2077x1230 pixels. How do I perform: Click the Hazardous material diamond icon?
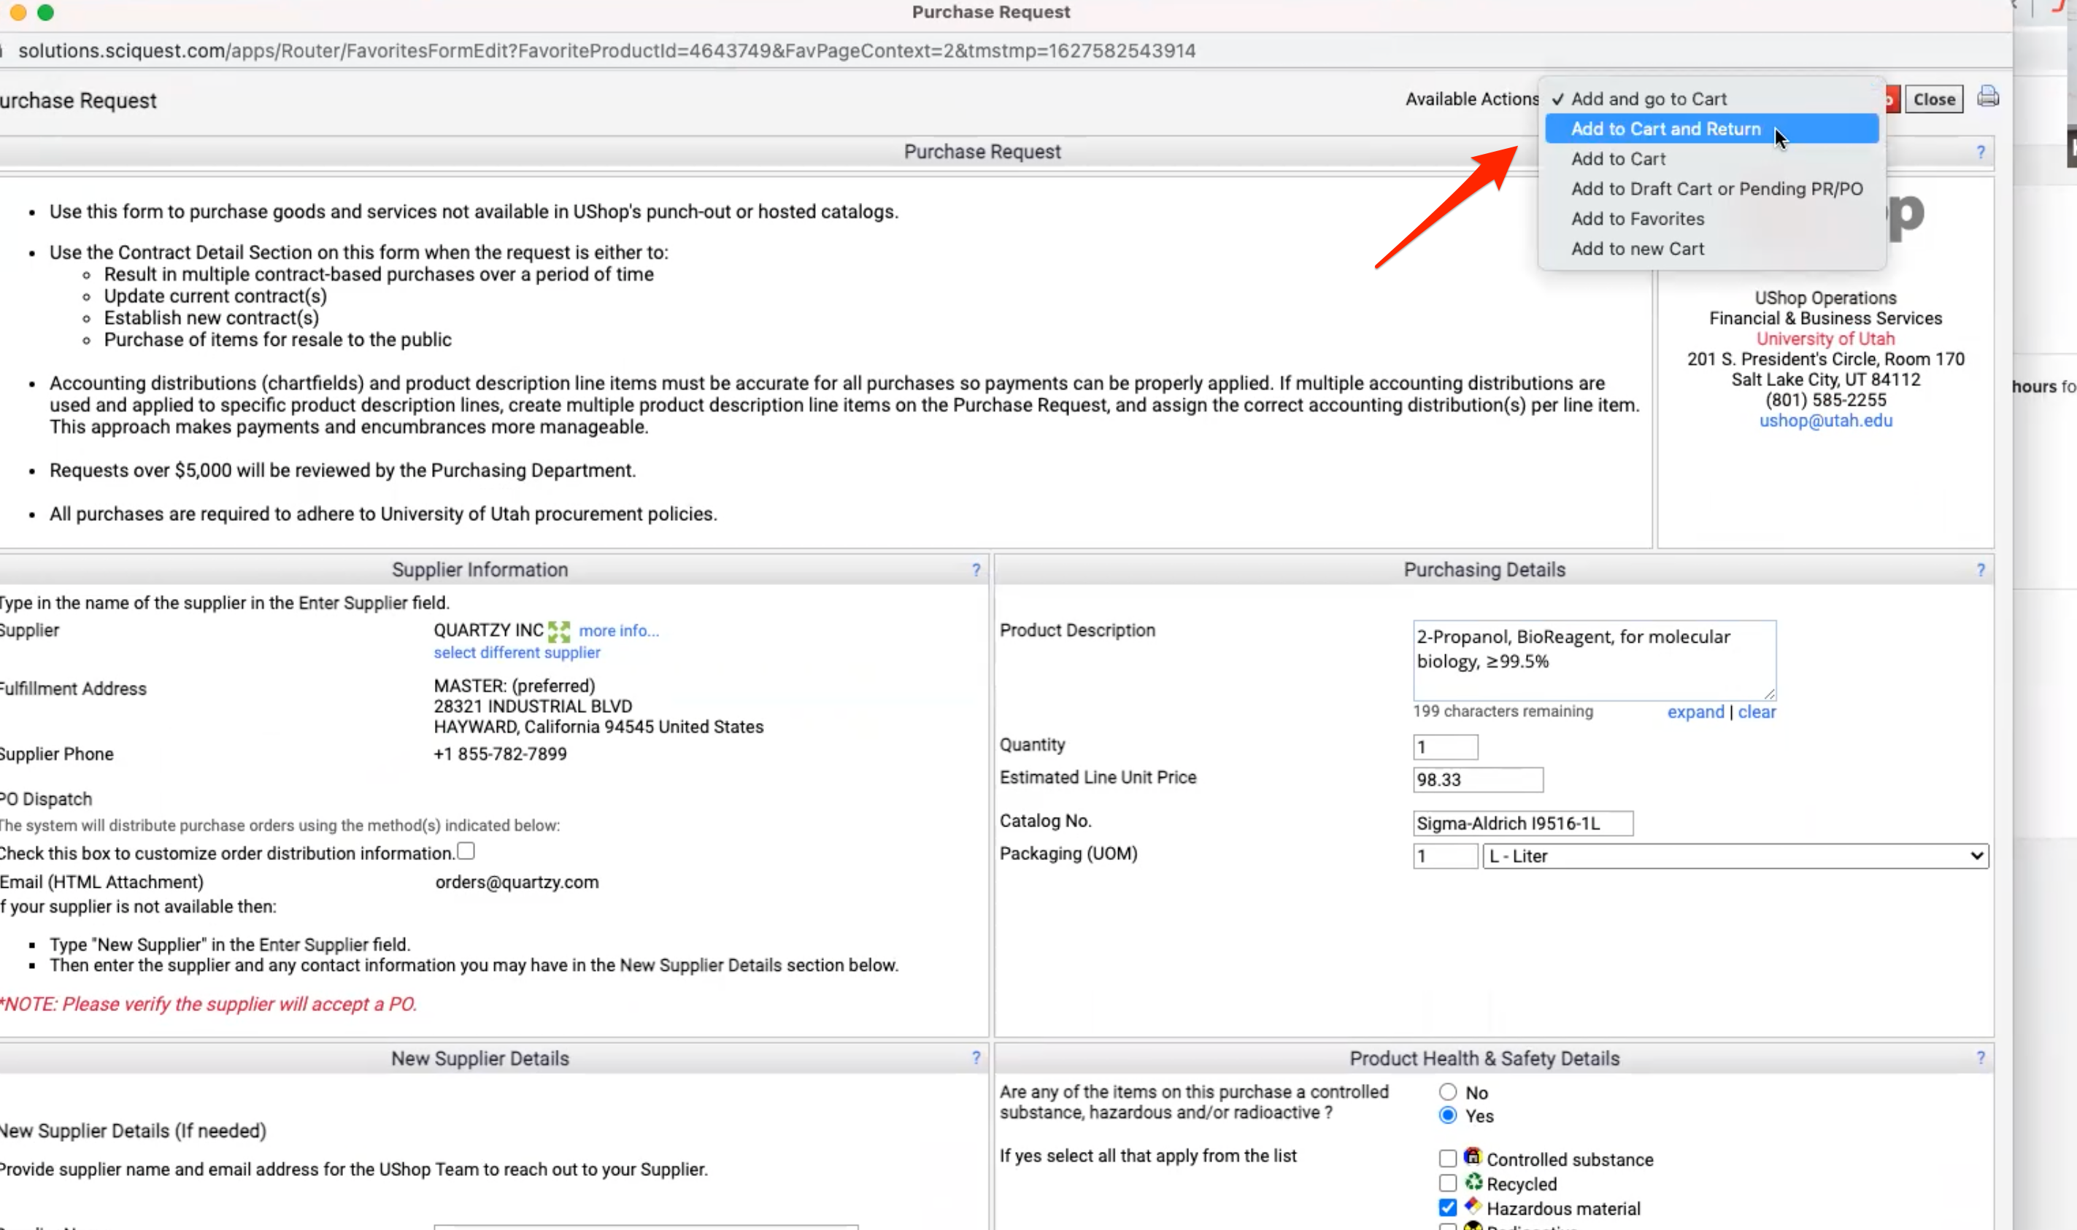click(x=1473, y=1206)
